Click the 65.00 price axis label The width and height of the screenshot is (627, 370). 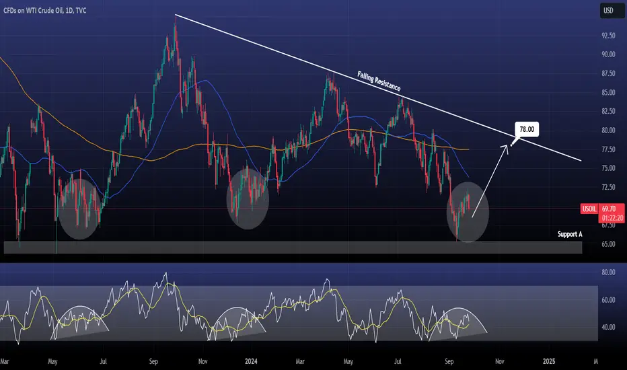(x=608, y=244)
